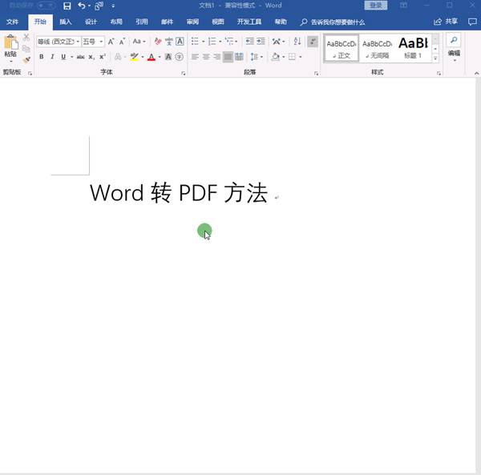Viewport: 481px width, 475px height.
Task: Switch to the 布局 (Layout) tab
Action: click(x=116, y=22)
